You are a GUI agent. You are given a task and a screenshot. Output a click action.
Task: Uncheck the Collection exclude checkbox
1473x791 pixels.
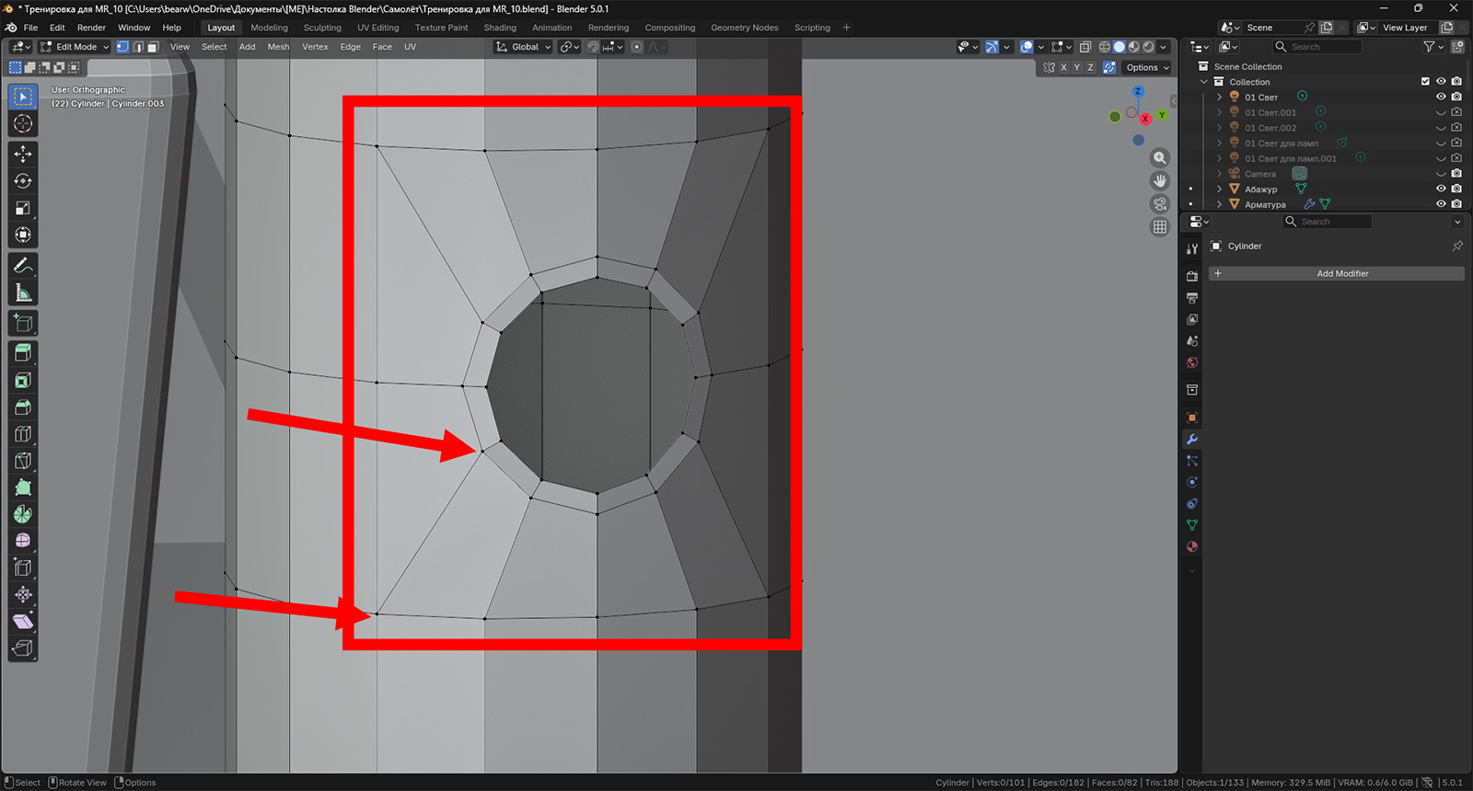1425,82
